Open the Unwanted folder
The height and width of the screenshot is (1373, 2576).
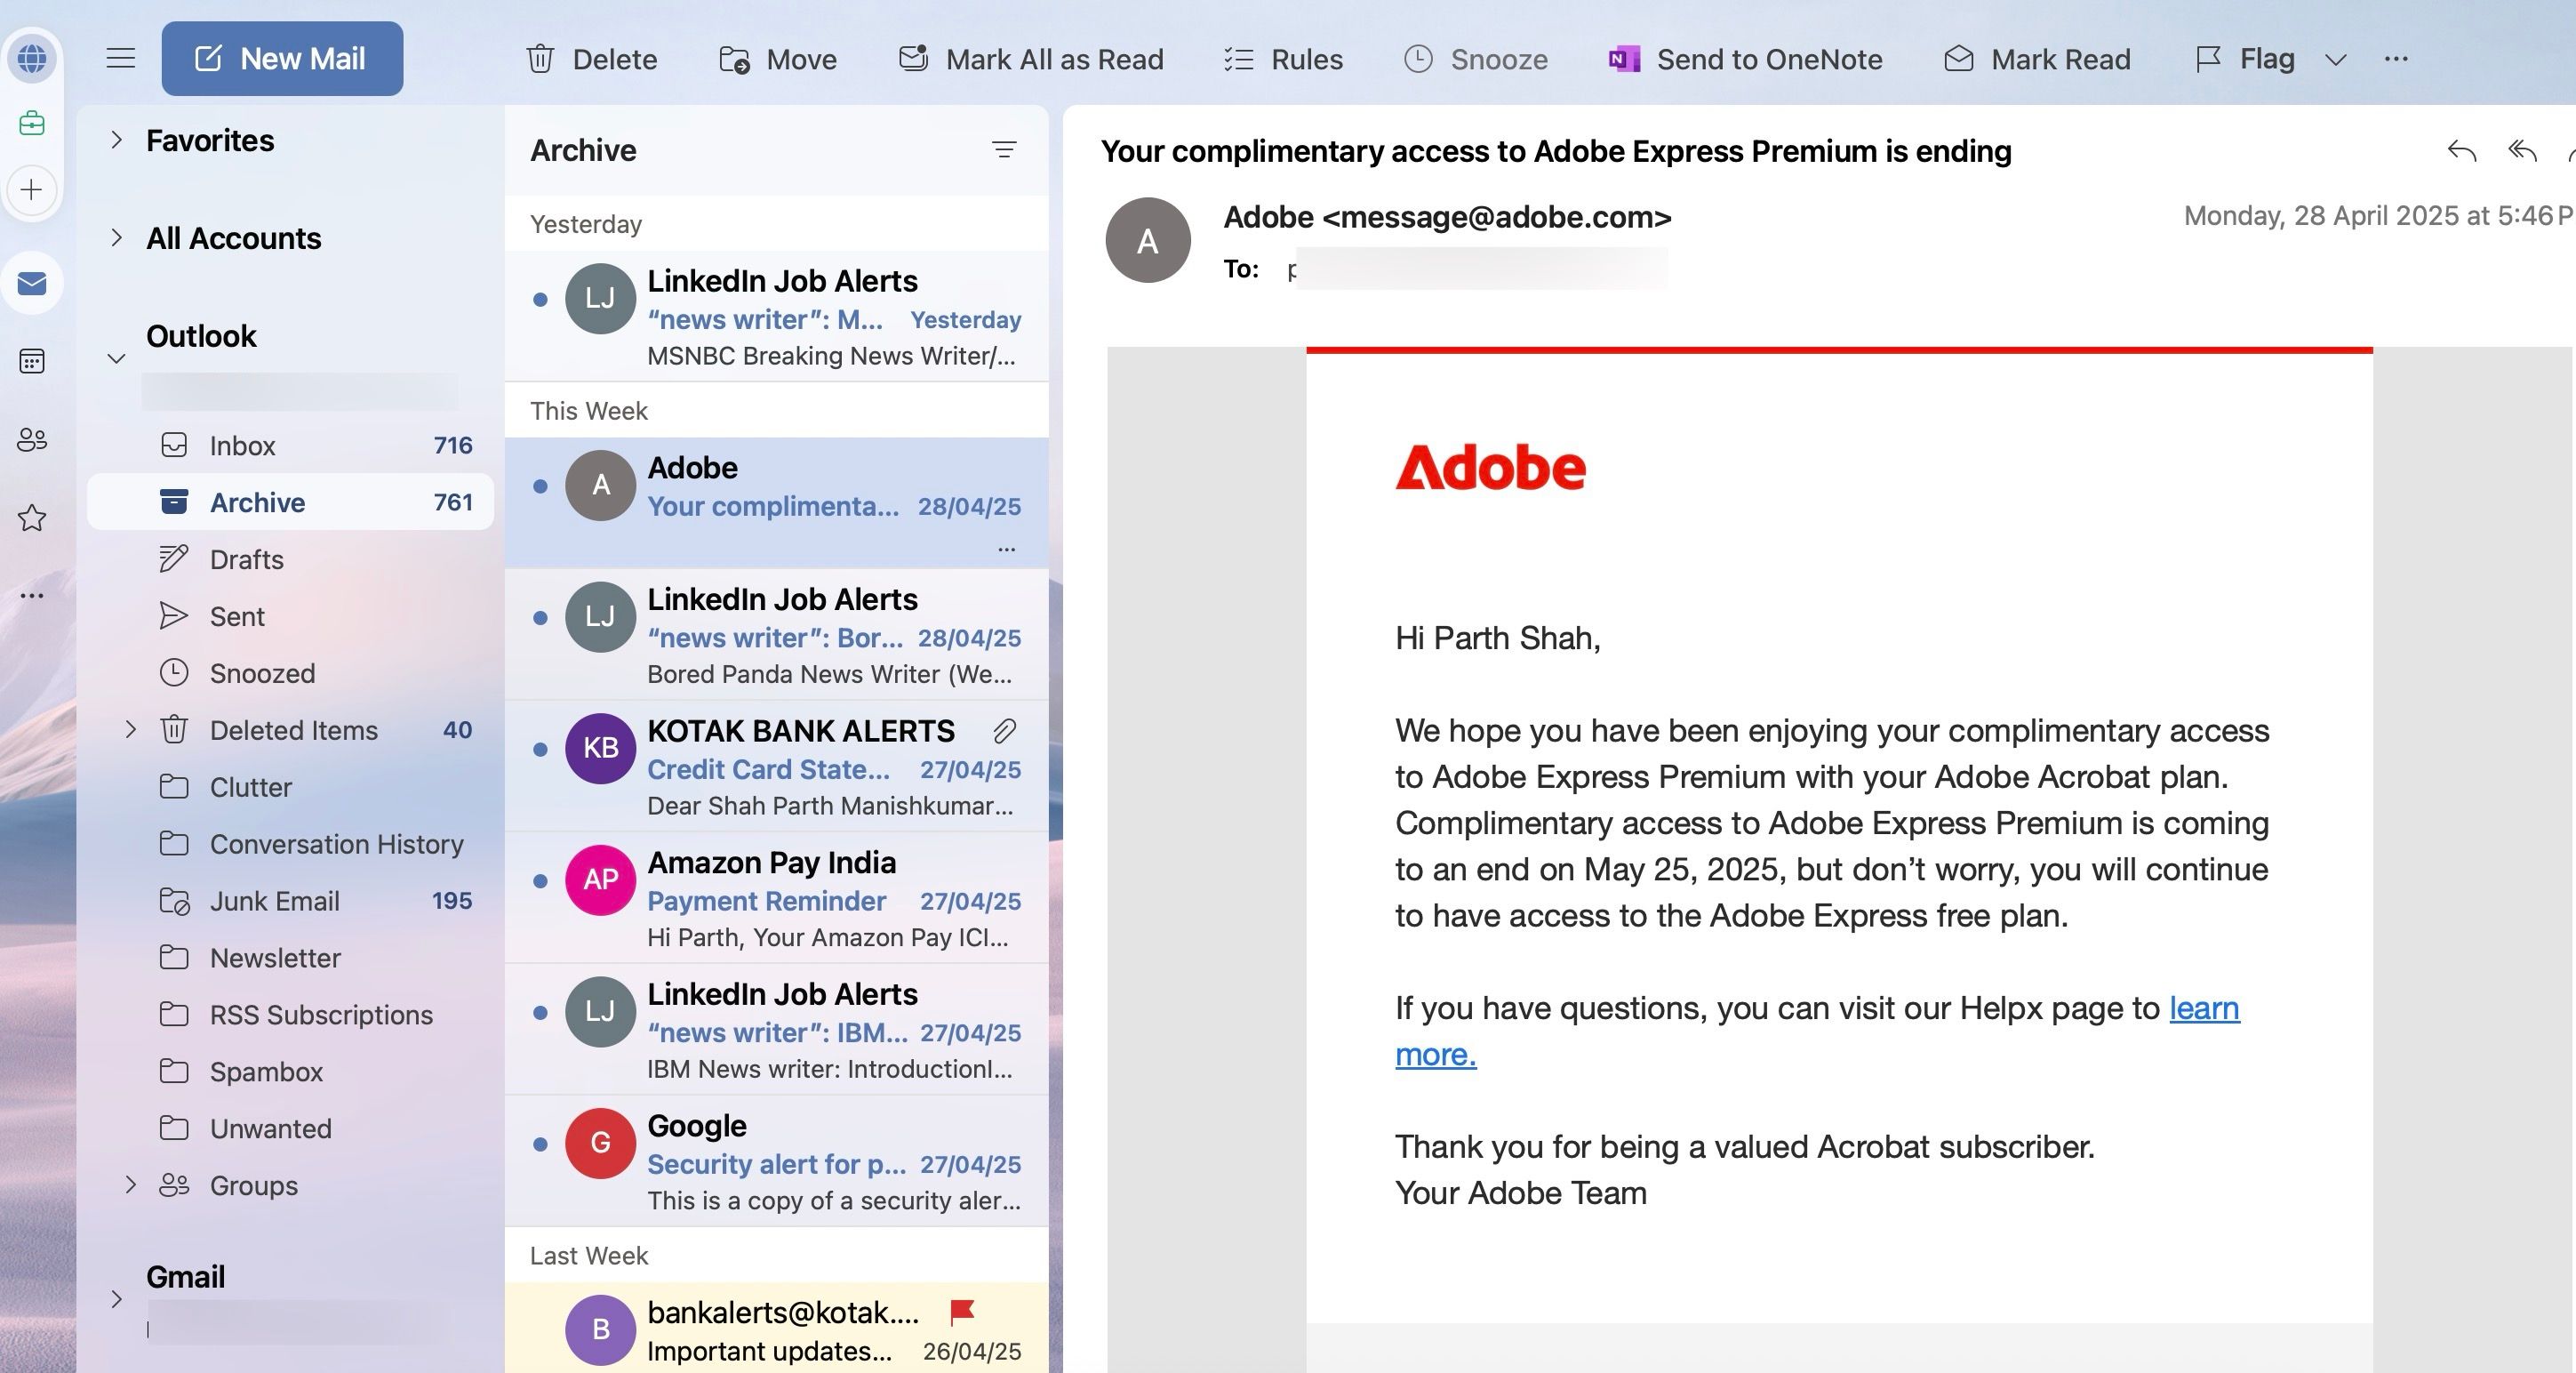290,1128
